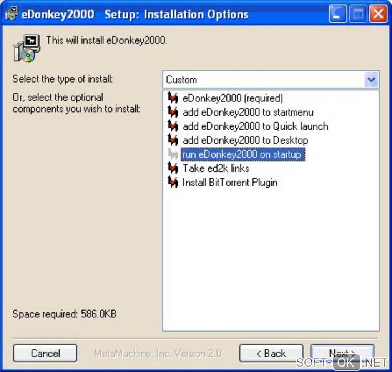Select highlighted 'run eDonkey2000 on startup' row

[243, 154]
